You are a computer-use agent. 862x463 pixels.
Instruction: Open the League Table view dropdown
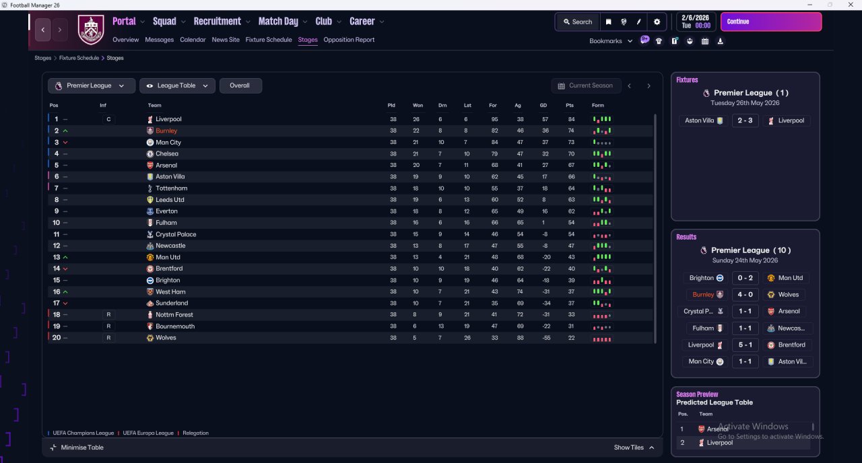coord(178,85)
